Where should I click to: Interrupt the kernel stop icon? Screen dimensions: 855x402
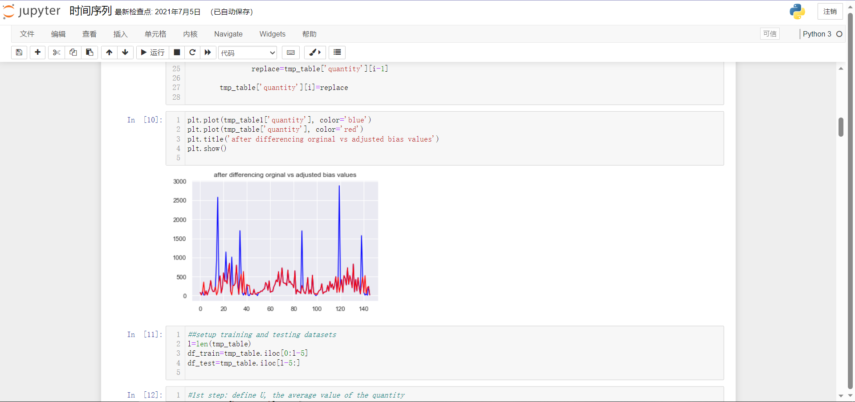tap(177, 53)
